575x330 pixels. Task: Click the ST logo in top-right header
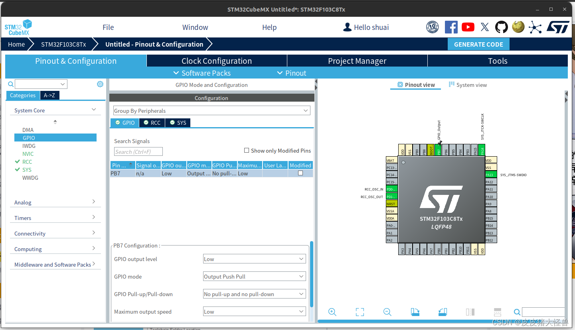pos(558,27)
